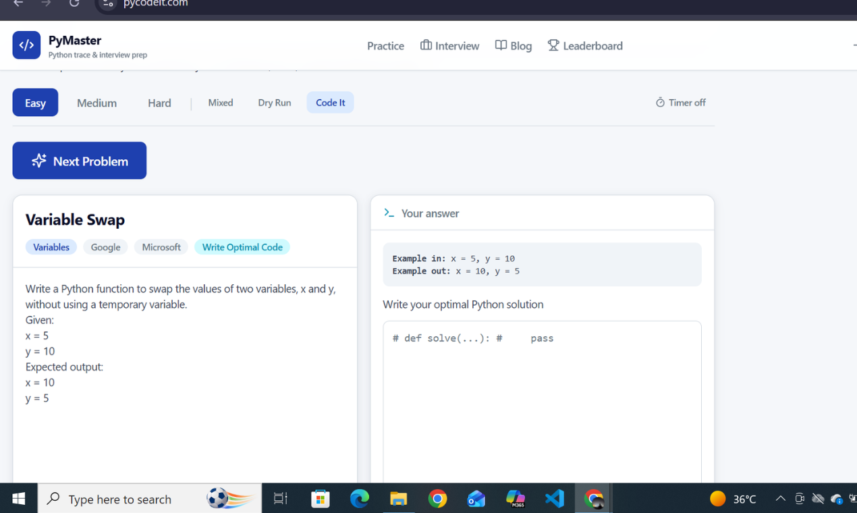Click the stopwatch icon by Timer off

pos(660,102)
